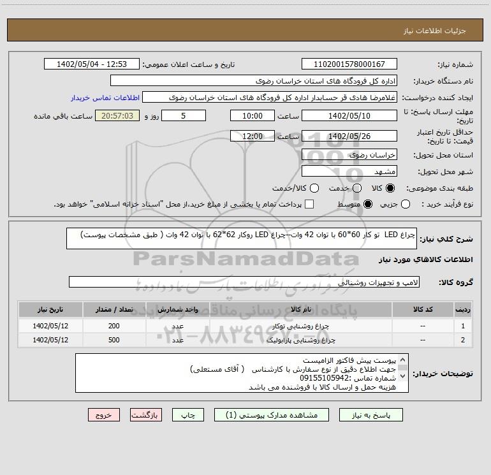Choose the جزیی purchase type radio
This screenshot has height=475, width=491.
406,204
